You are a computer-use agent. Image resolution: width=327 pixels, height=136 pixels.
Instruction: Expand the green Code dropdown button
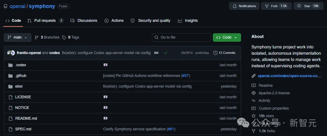pos(227,37)
